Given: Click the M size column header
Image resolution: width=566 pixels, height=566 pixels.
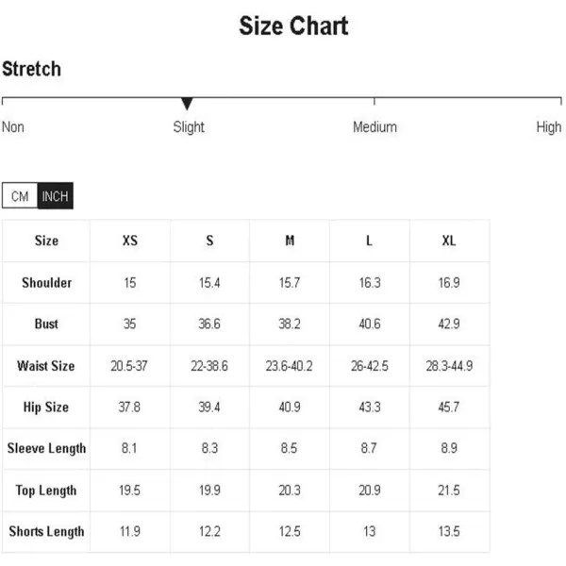Looking at the screenshot, I should pyautogui.click(x=290, y=241).
